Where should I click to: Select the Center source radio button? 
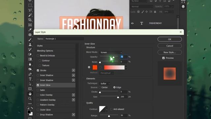point(100,87)
